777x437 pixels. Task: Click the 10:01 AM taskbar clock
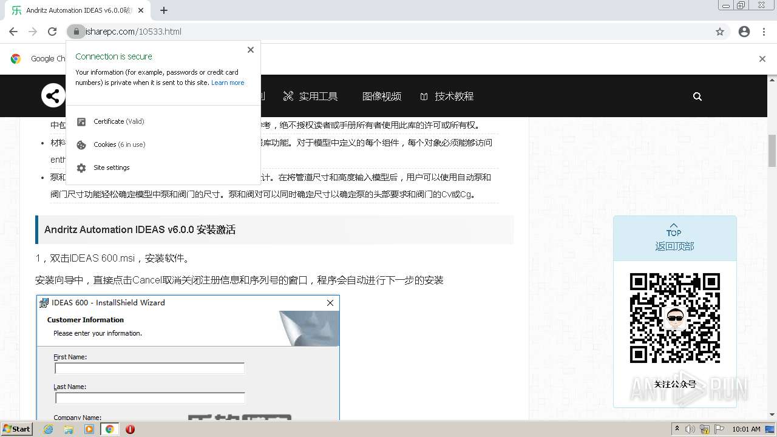click(747, 429)
